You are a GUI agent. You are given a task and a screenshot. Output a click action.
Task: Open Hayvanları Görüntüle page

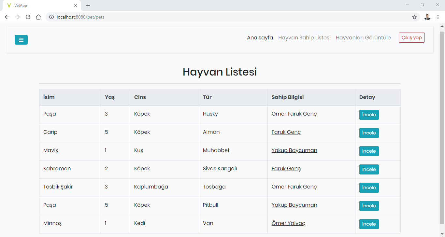[x=363, y=38]
